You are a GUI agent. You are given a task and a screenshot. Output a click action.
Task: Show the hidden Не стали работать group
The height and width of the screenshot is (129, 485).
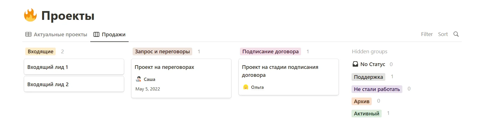[377, 89]
